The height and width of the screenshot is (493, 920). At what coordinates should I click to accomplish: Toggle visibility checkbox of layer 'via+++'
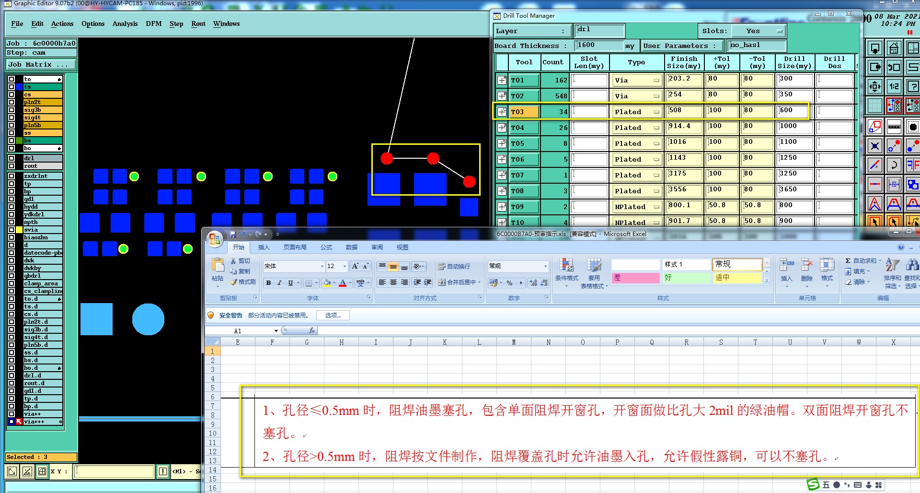click(x=11, y=422)
